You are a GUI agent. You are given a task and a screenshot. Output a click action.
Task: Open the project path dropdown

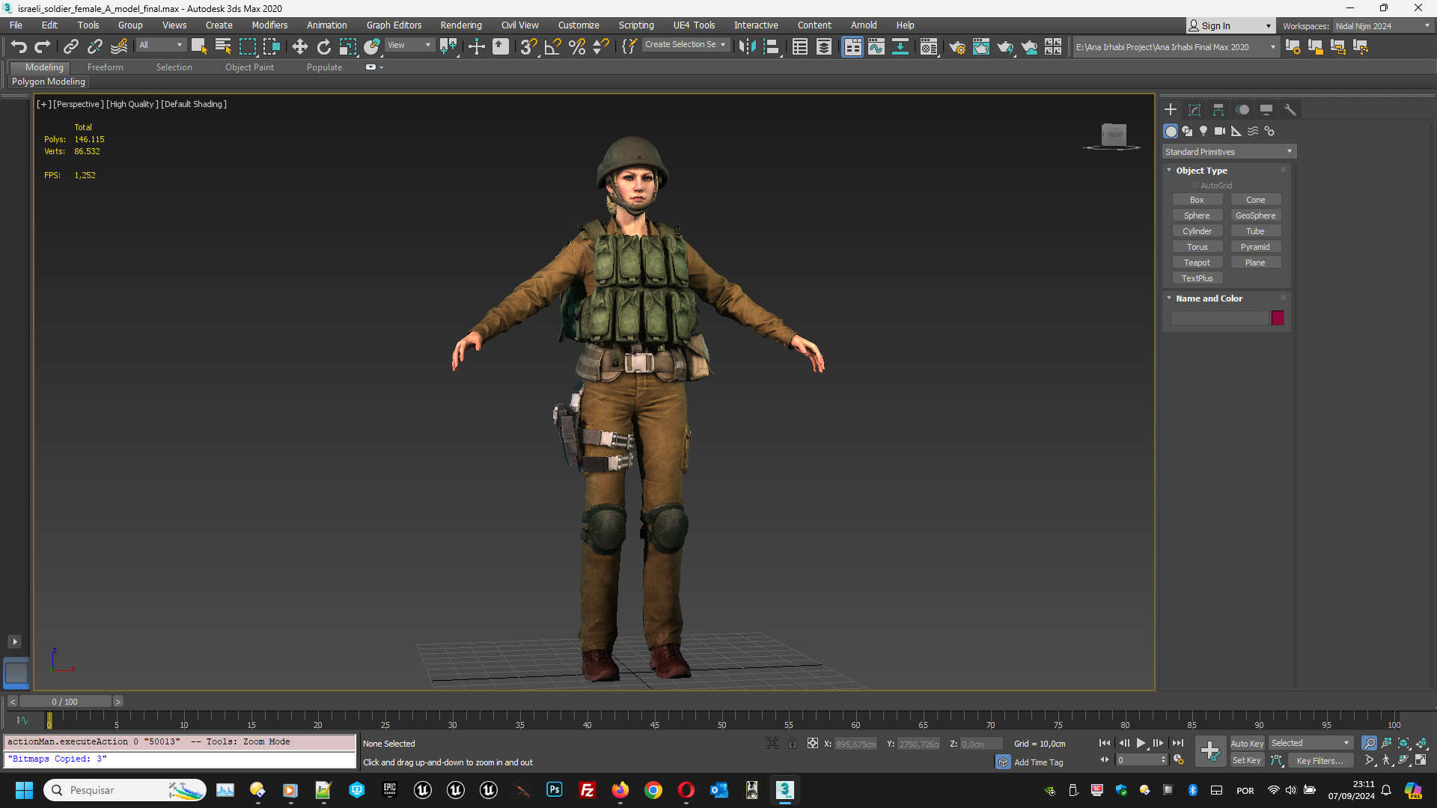(1175, 46)
